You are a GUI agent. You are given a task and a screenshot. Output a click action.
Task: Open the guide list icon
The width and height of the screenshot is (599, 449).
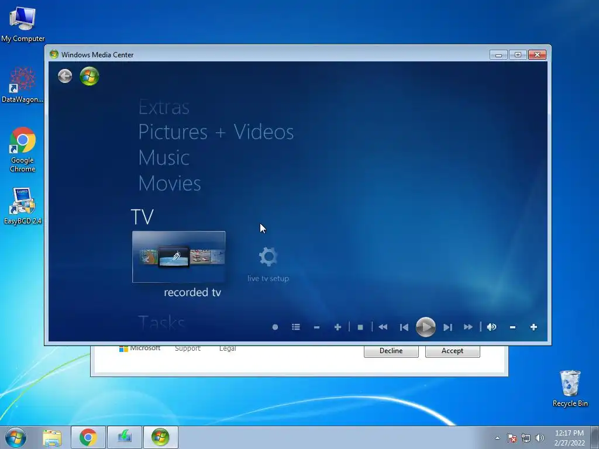295,327
